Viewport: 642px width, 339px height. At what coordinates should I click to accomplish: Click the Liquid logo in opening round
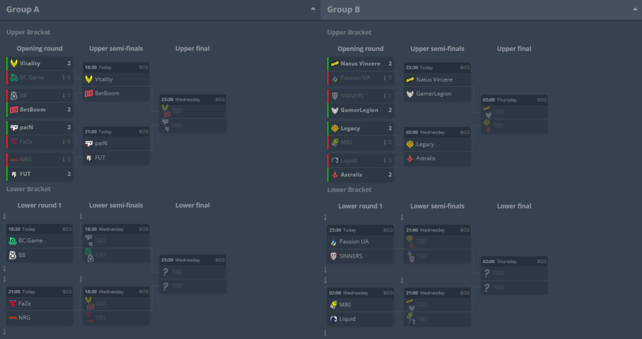pos(335,160)
